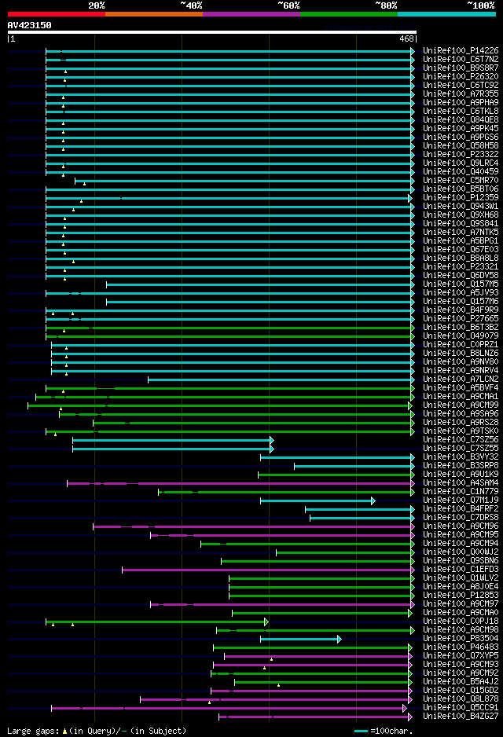Choose the UniRef100_P23322 label
This screenshot has height=737, width=503.
pos(461,155)
